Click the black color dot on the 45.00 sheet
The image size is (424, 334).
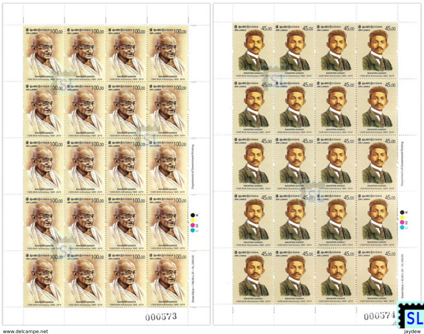pos(402,212)
